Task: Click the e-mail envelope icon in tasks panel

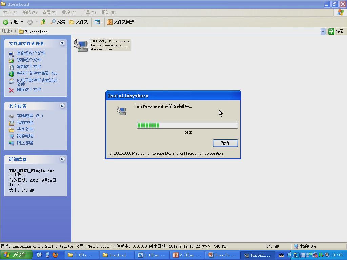Action: (x=12, y=81)
